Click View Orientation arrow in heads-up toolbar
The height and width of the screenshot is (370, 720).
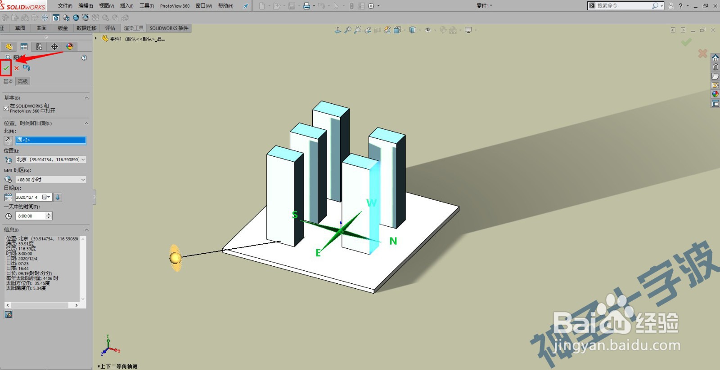[337, 30]
